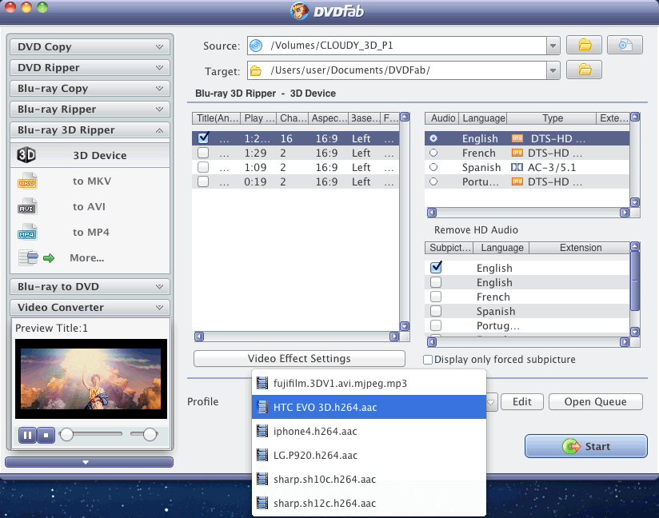Click film icon beside iphone4 profile
Image resolution: width=659 pixels, height=518 pixels.
[x=262, y=431]
